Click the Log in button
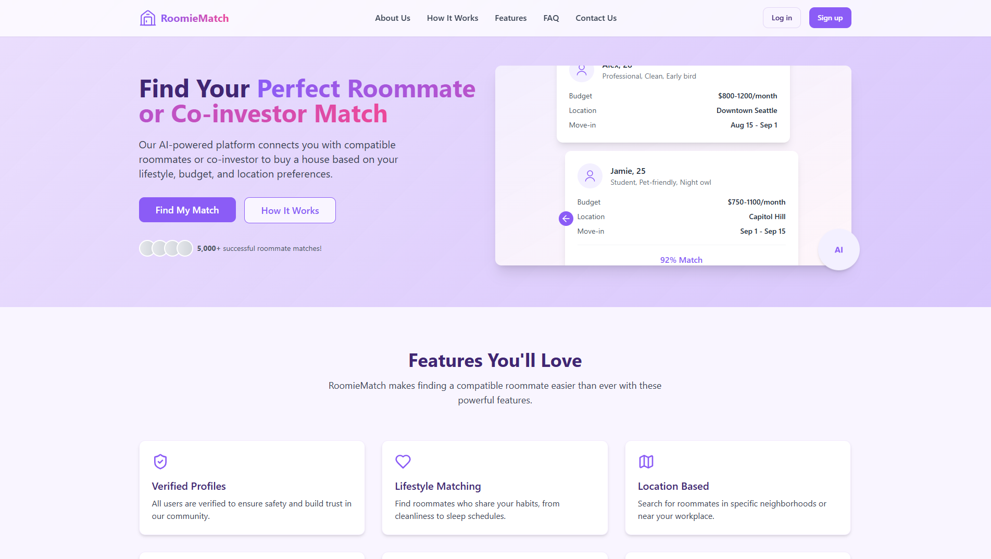The height and width of the screenshot is (559, 991). pos(781,17)
